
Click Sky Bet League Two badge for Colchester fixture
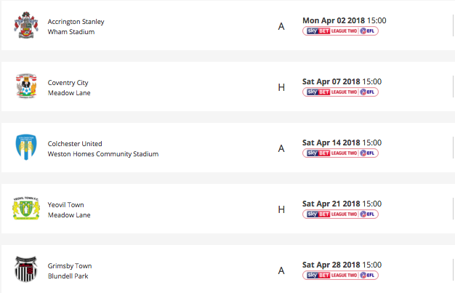point(340,153)
